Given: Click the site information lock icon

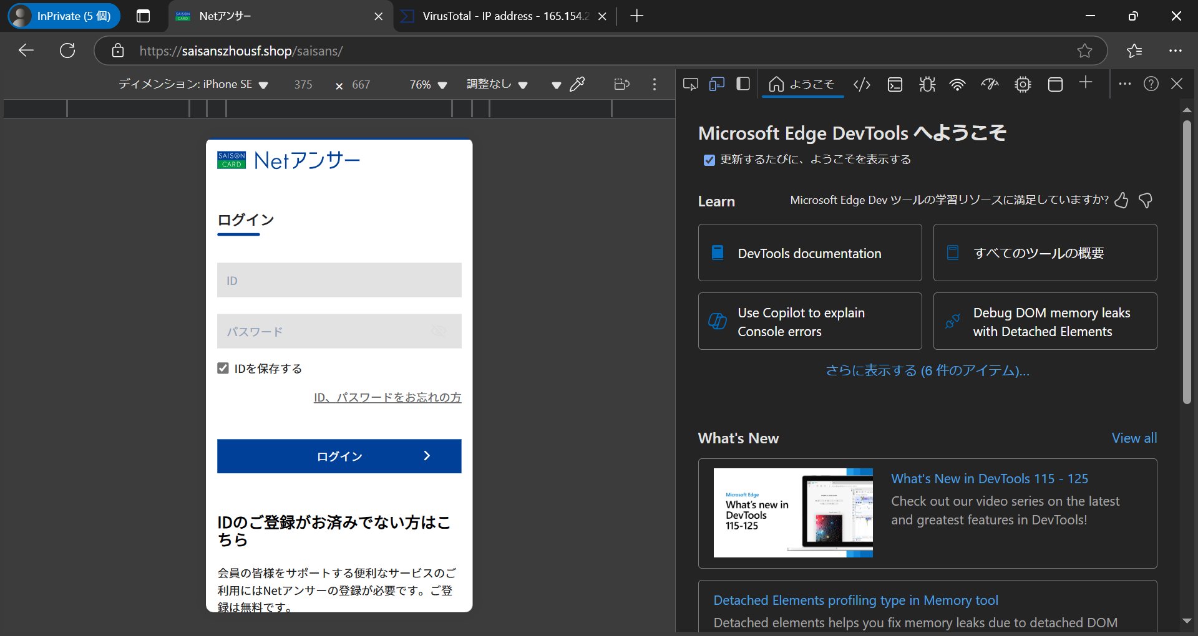Looking at the screenshot, I should pyautogui.click(x=118, y=51).
